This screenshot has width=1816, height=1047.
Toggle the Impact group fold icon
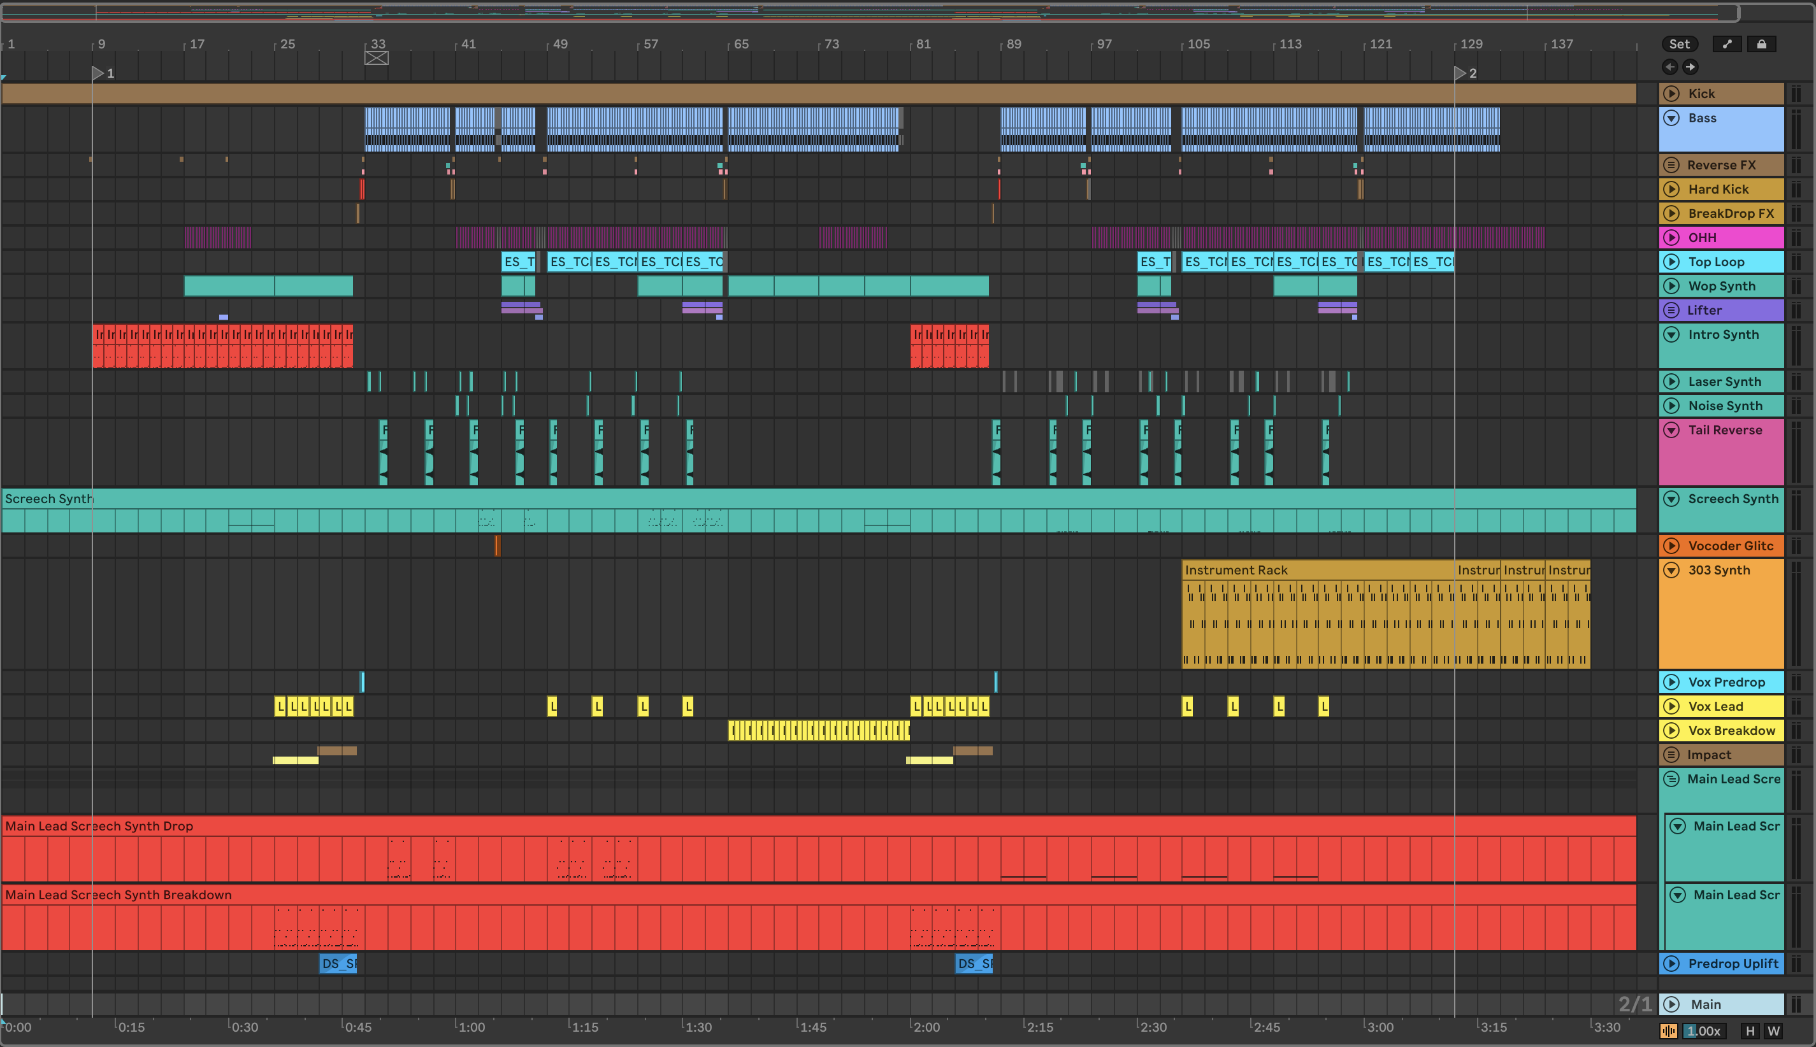point(1672,755)
